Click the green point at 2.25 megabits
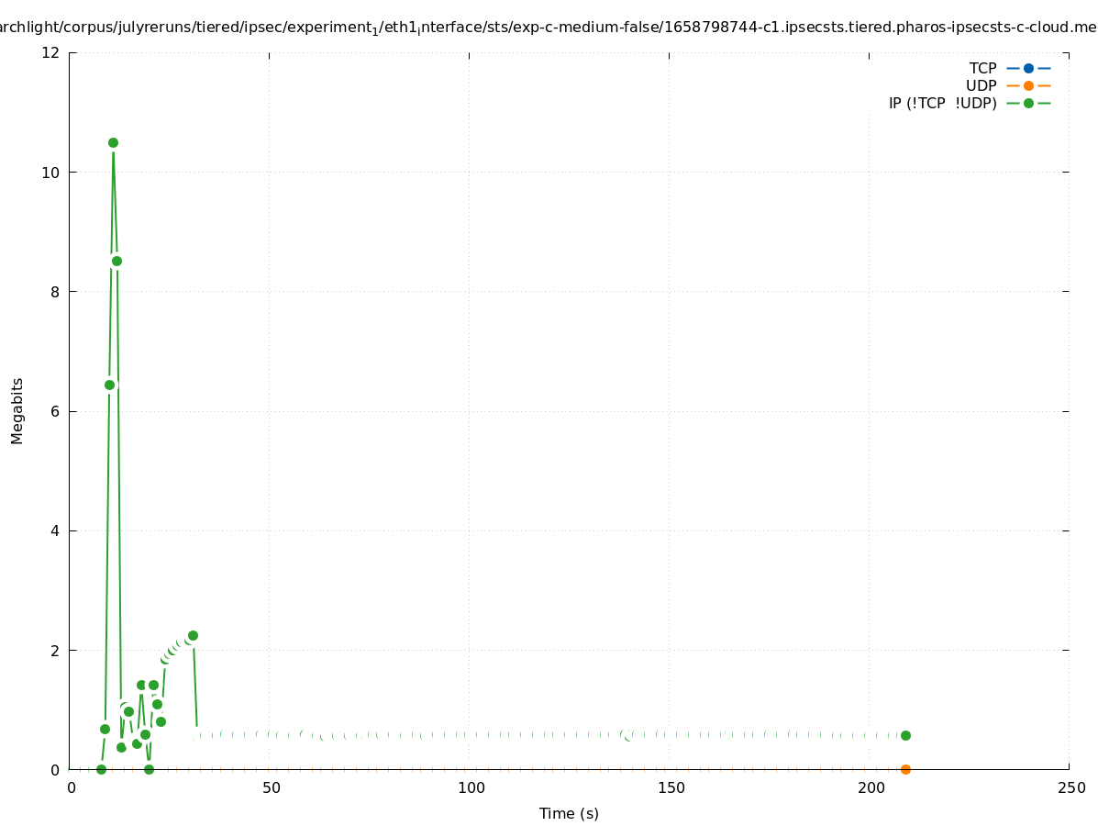 (x=193, y=635)
